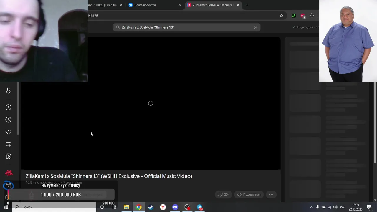Image resolution: width=377 pixels, height=212 pixels.
Task: Open the Wi-Fi network tray icon
Action: click(x=330, y=207)
